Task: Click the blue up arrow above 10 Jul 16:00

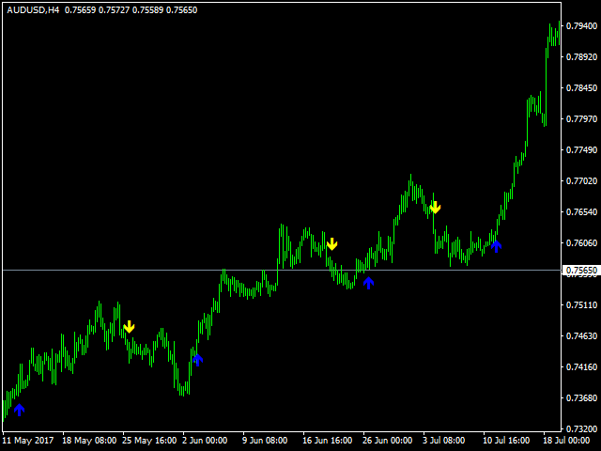Action: 496,246
